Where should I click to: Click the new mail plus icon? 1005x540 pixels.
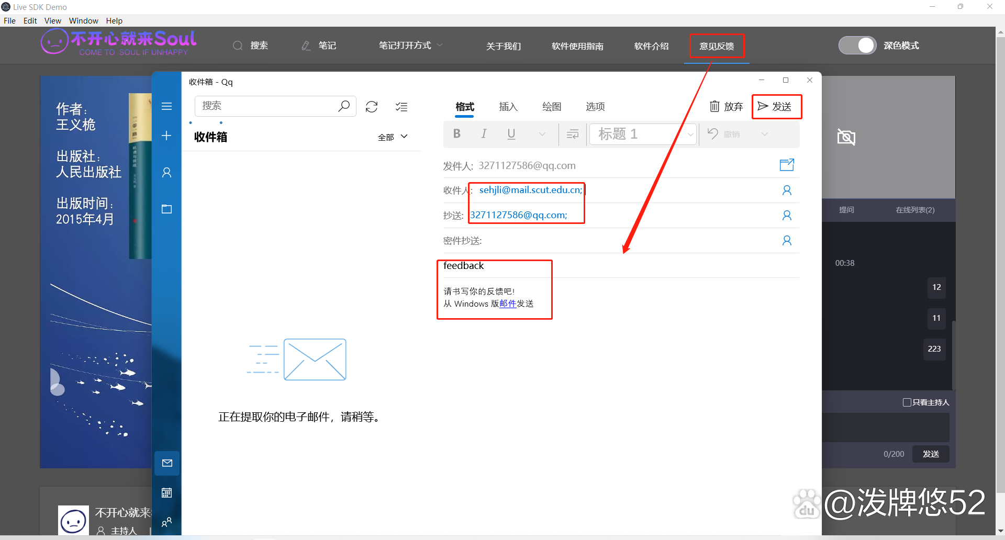click(166, 136)
